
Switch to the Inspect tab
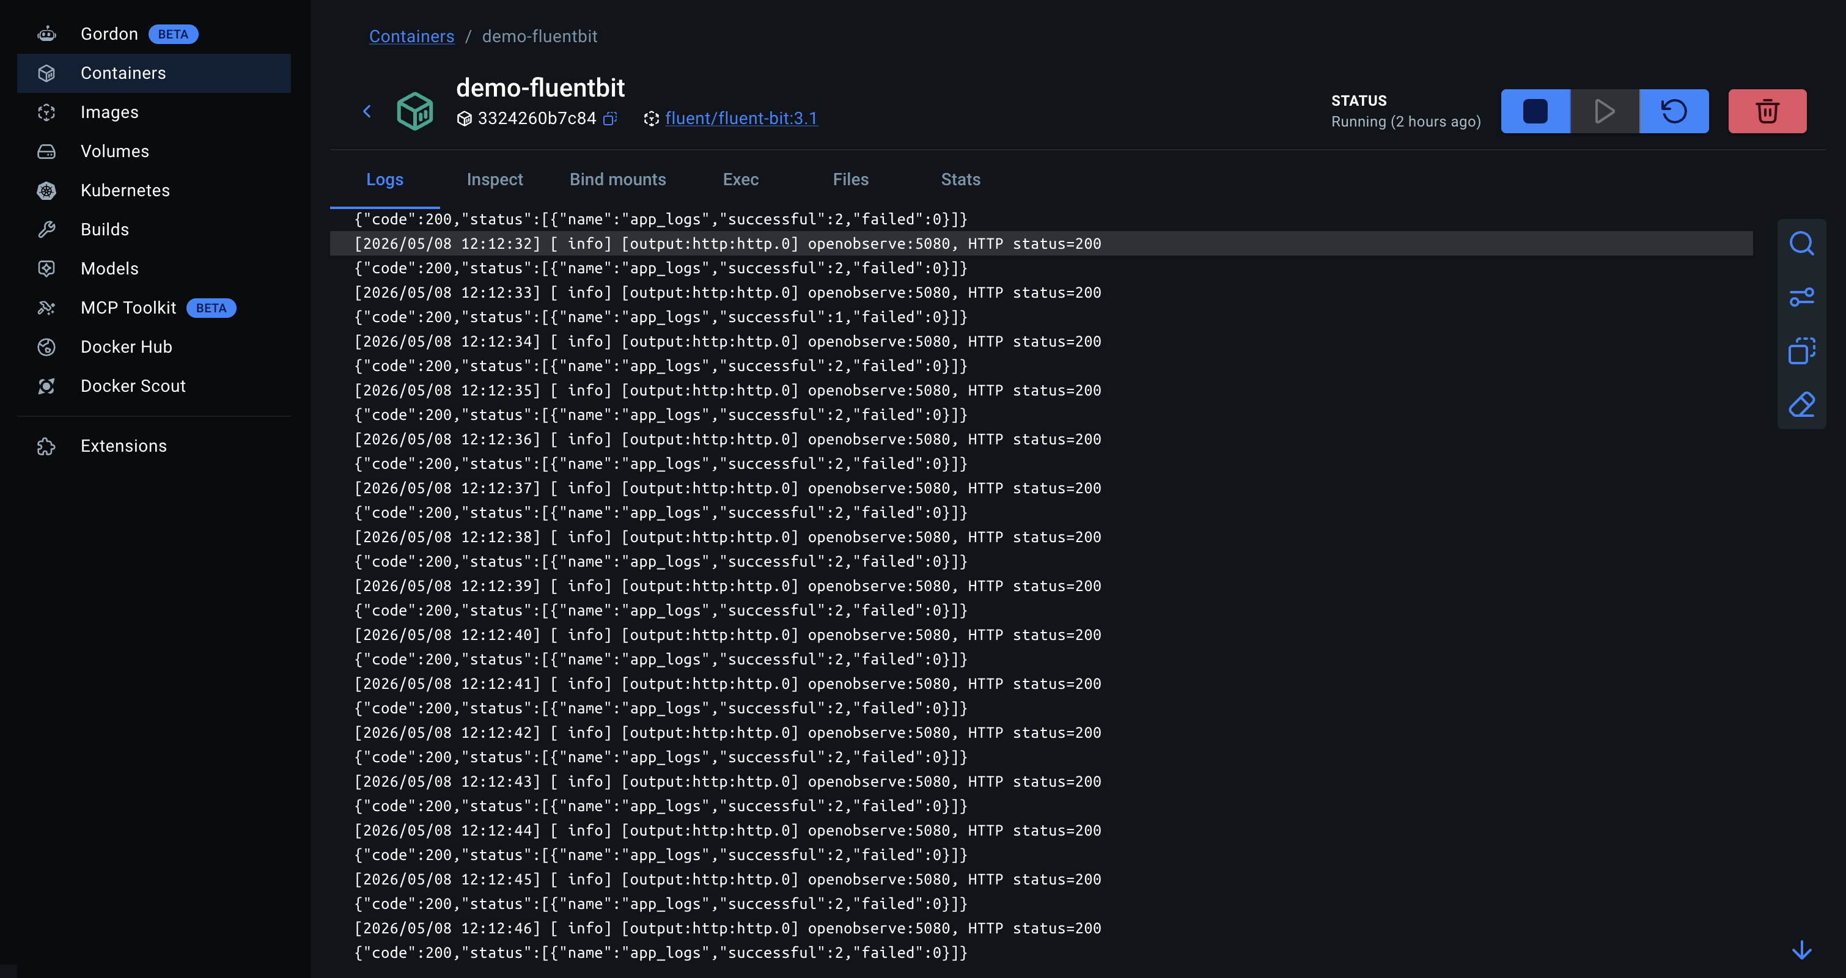[x=495, y=180]
